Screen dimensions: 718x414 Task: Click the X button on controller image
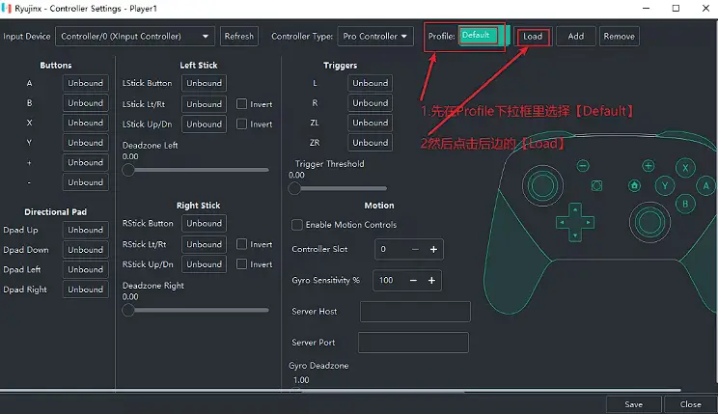(x=686, y=167)
